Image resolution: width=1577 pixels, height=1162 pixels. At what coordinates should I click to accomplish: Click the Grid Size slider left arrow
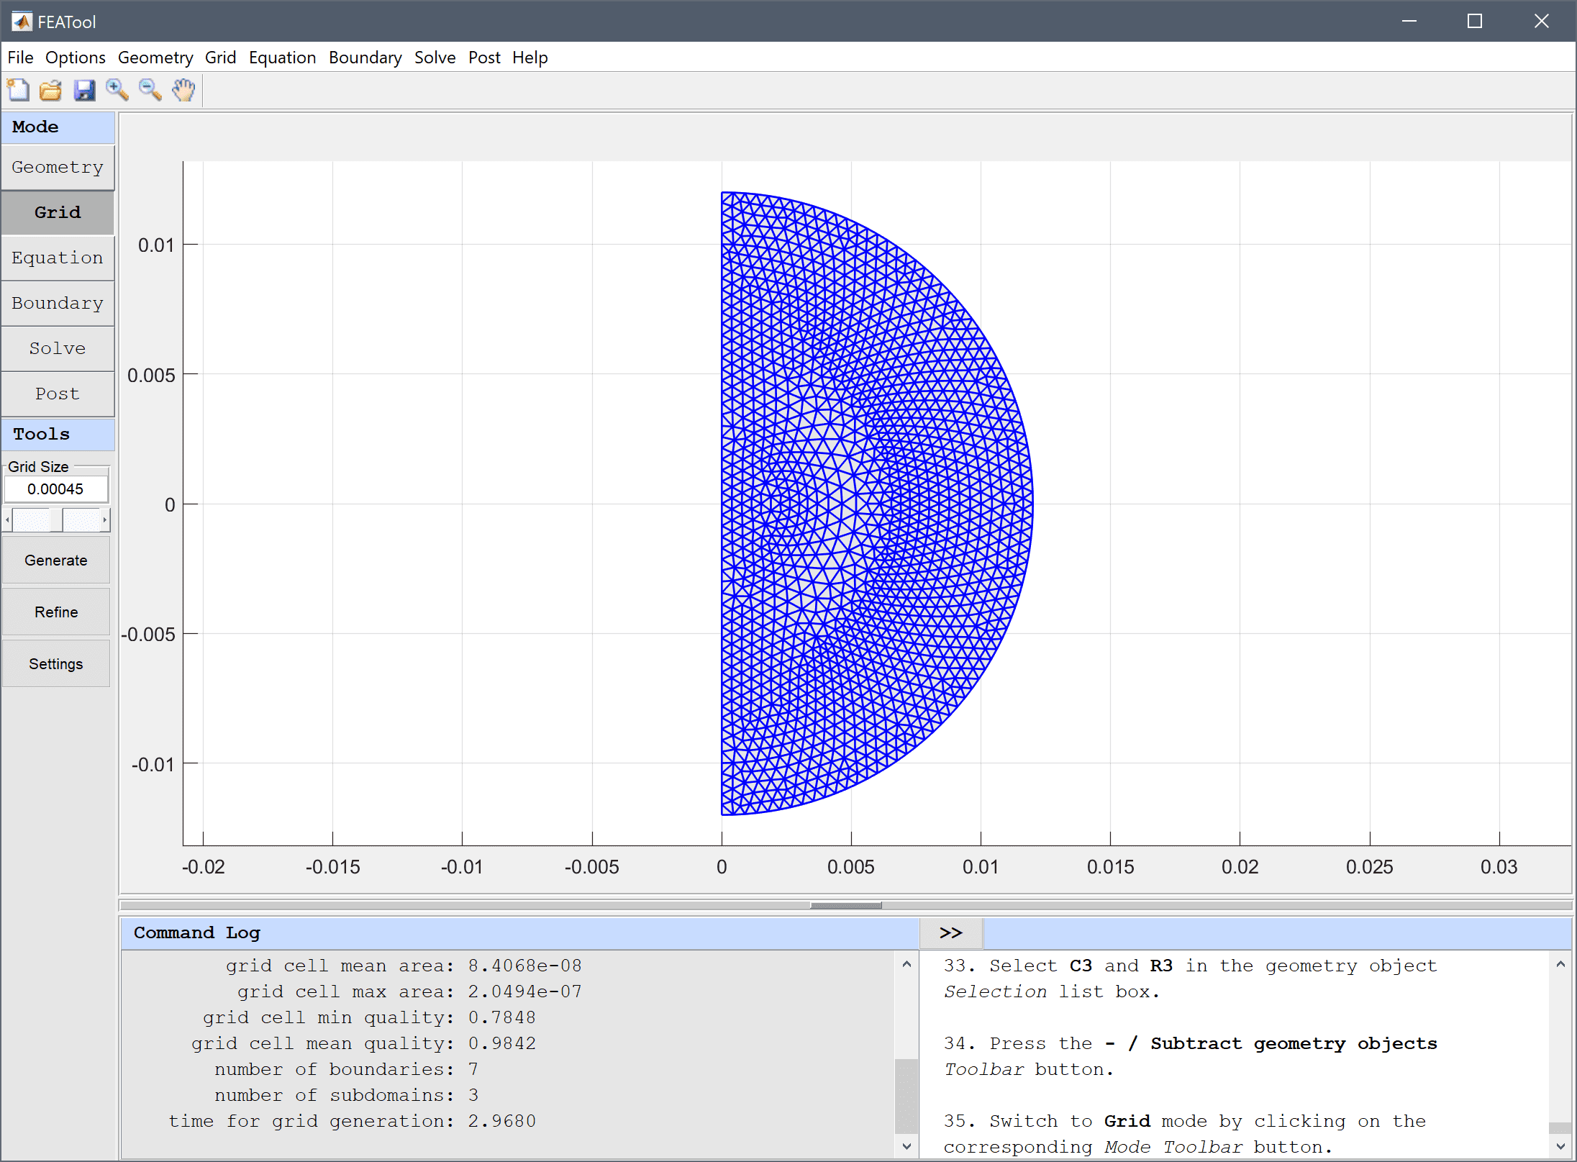[7, 519]
